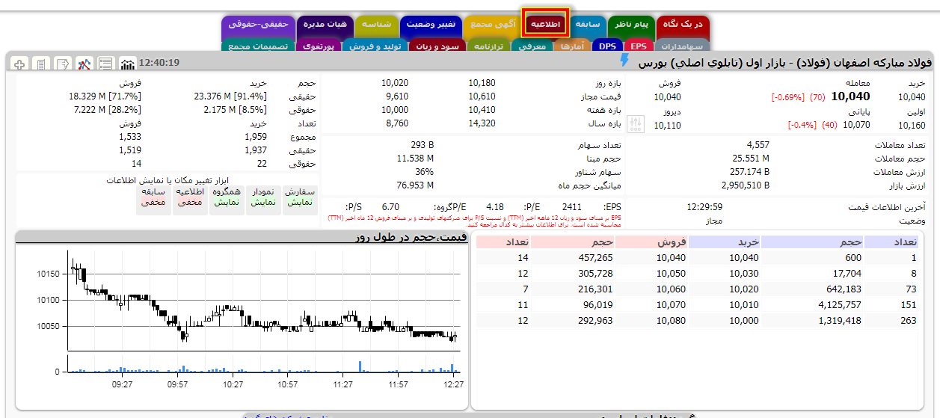
Task: Click the plus icon in the header toolbar
Action: click(19, 64)
